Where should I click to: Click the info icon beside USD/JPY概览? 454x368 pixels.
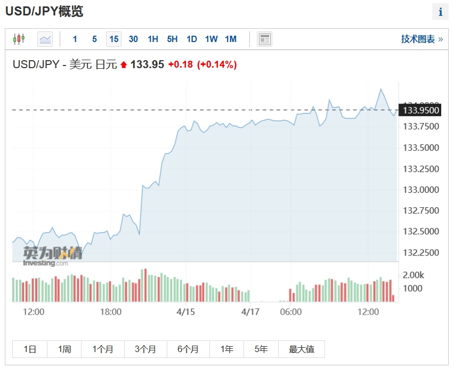click(x=440, y=12)
